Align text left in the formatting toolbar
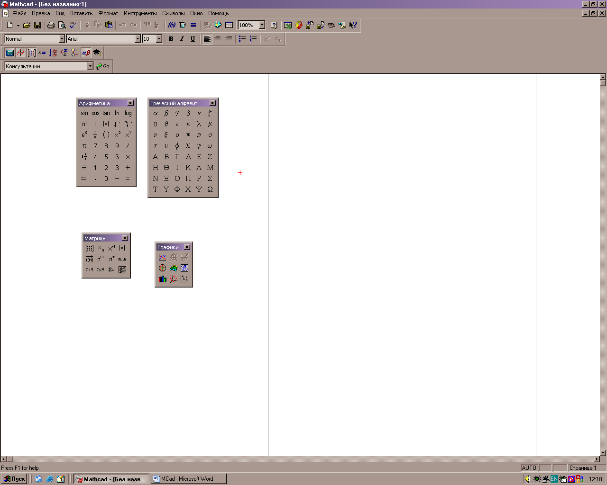 [x=207, y=39]
